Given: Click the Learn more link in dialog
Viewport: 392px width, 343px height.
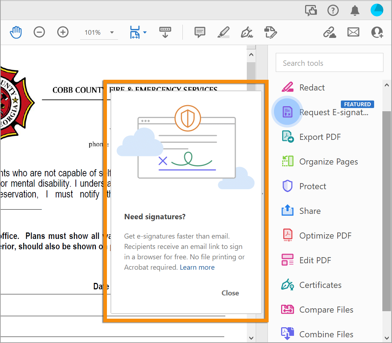Looking at the screenshot, I should pos(197,267).
